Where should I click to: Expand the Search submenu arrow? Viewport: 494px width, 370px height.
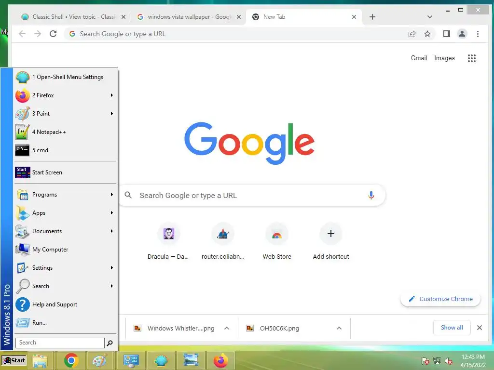click(x=111, y=286)
